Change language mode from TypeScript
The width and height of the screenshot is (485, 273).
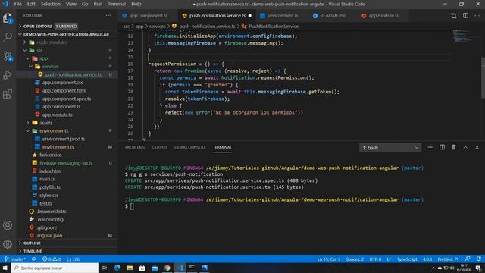tap(407, 259)
